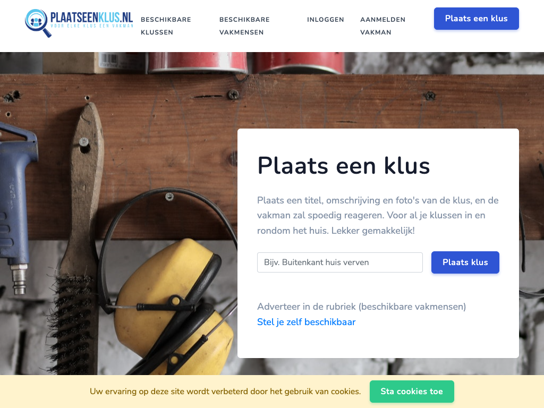Screen dimensions: 544x408
Task: Select Aanmelden Vakman in the header
Action: (382, 26)
